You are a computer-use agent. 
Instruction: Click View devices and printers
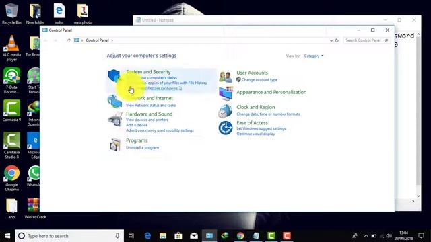[147, 120]
